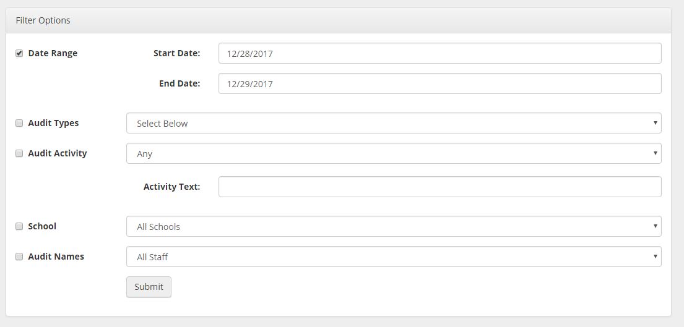Click the 'Date Range' label text
This screenshot has width=684, height=327.
pyautogui.click(x=53, y=53)
